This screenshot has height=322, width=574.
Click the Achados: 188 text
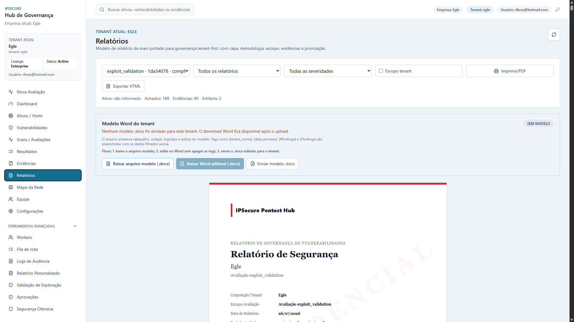coord(157,98)
